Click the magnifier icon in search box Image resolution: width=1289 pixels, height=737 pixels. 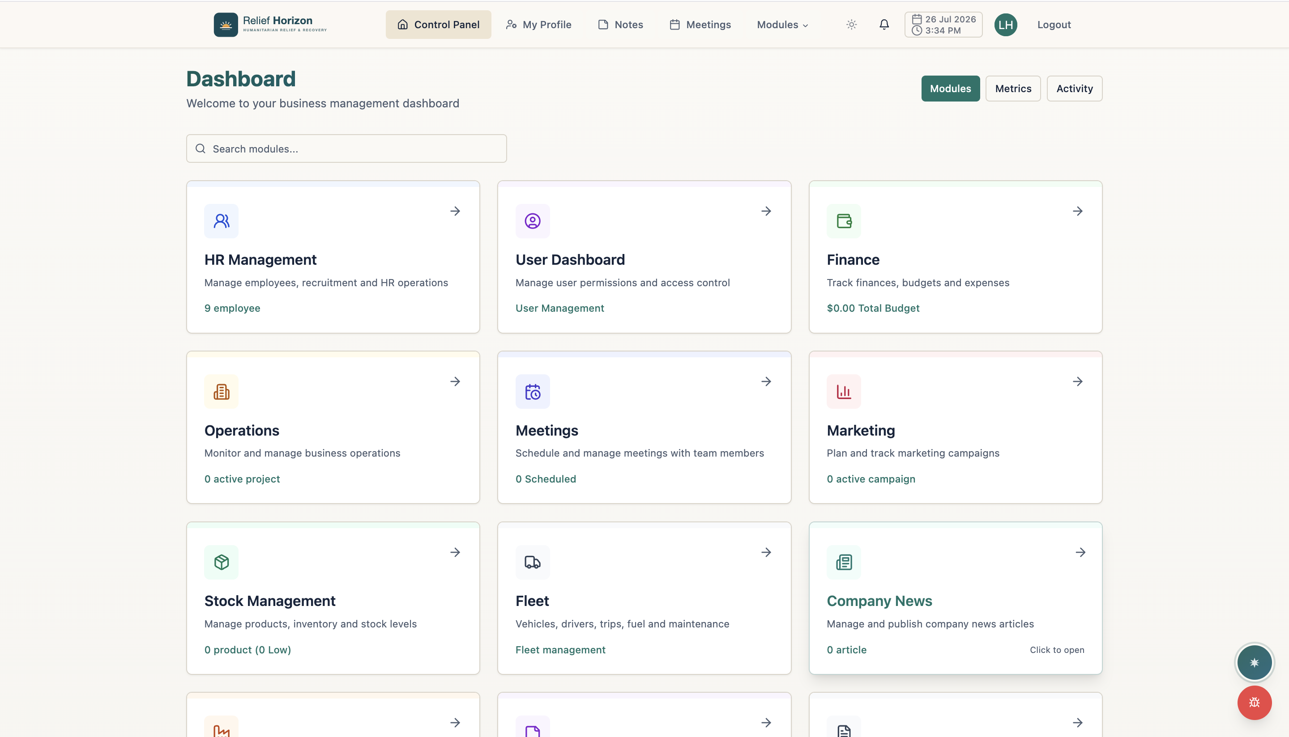[x=201, y=148]
